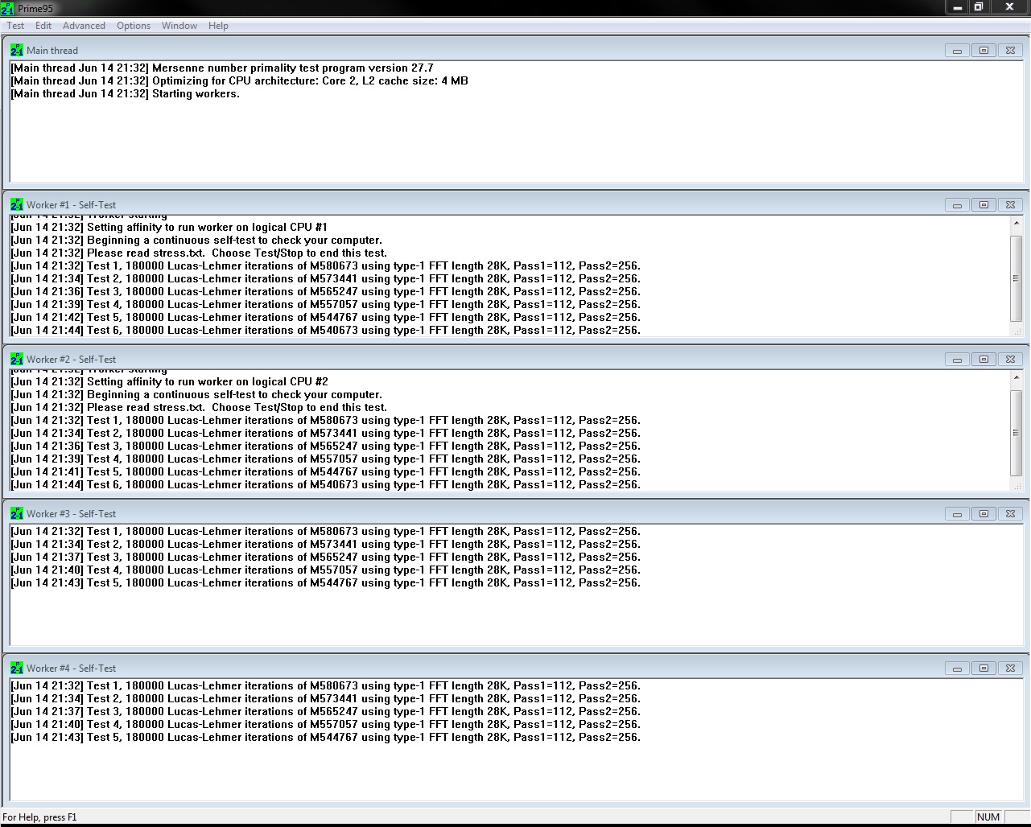This screenshot has width=1031, height=827.
Task: Close the Worker #4 Self-Test window
Action: tap(1010, 668)
